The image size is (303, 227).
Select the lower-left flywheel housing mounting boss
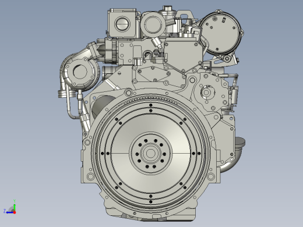click(90, 176)
